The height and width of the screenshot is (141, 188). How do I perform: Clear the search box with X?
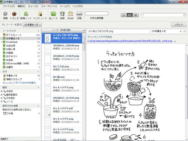(184, 15)
